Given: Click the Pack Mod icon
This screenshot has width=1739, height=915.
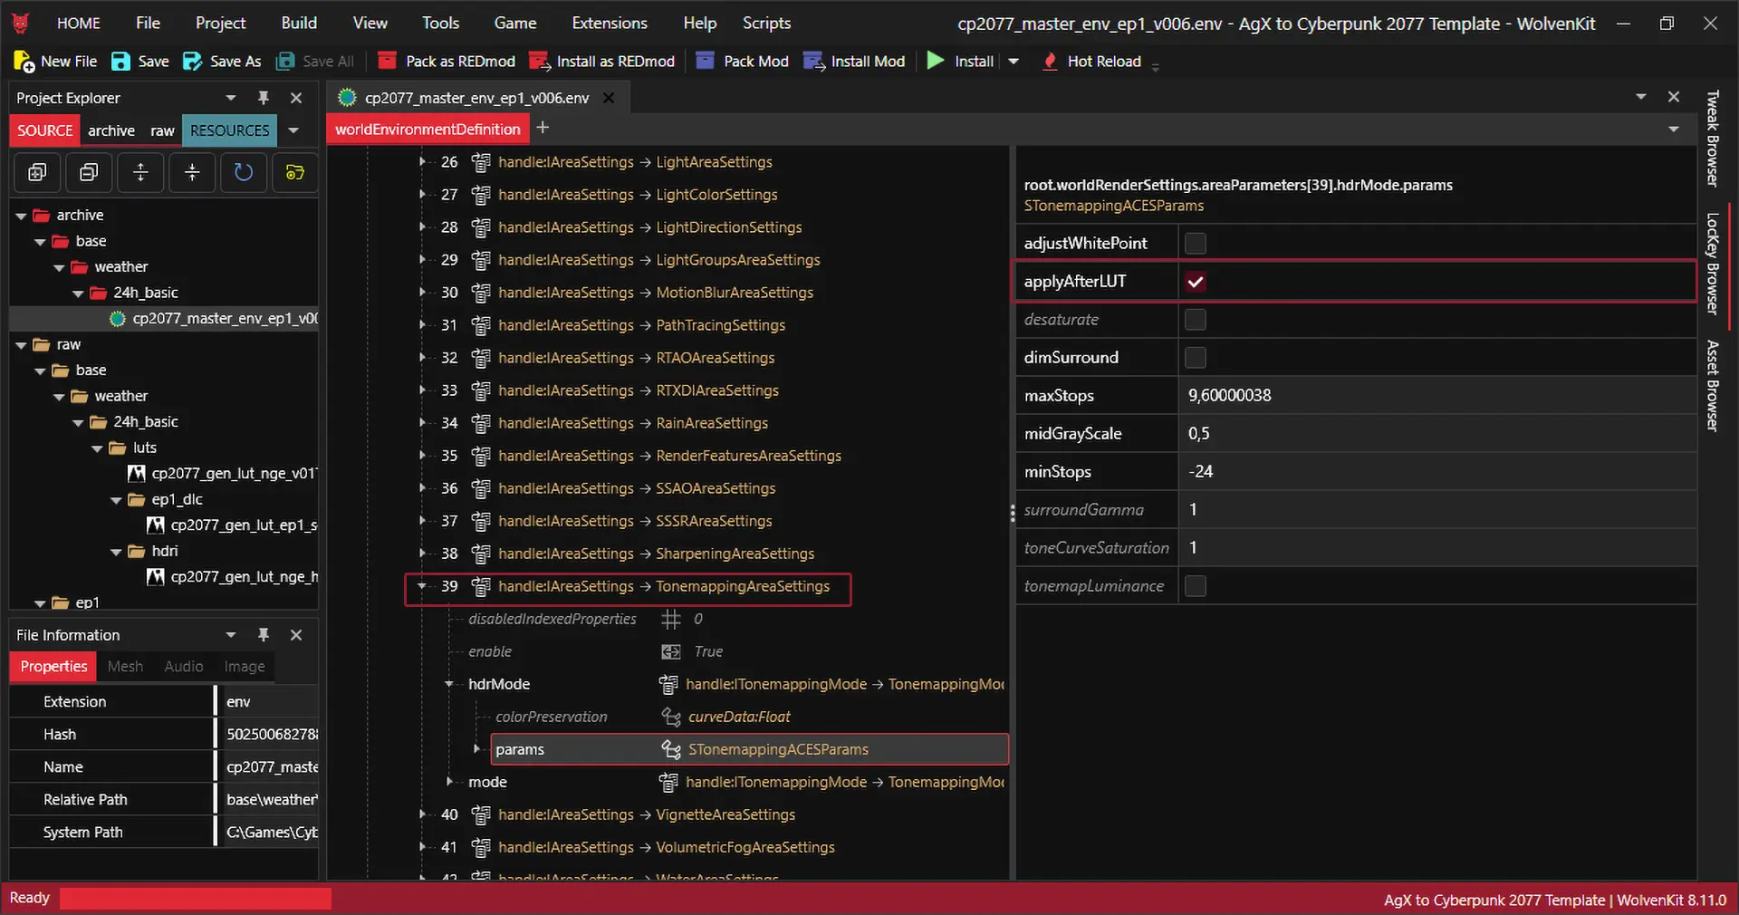Looking at the screenshot, I should pyautogui.click(x=706, y=61).
